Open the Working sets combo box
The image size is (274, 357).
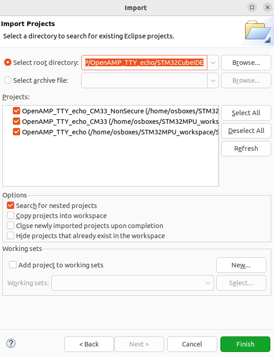132,283
